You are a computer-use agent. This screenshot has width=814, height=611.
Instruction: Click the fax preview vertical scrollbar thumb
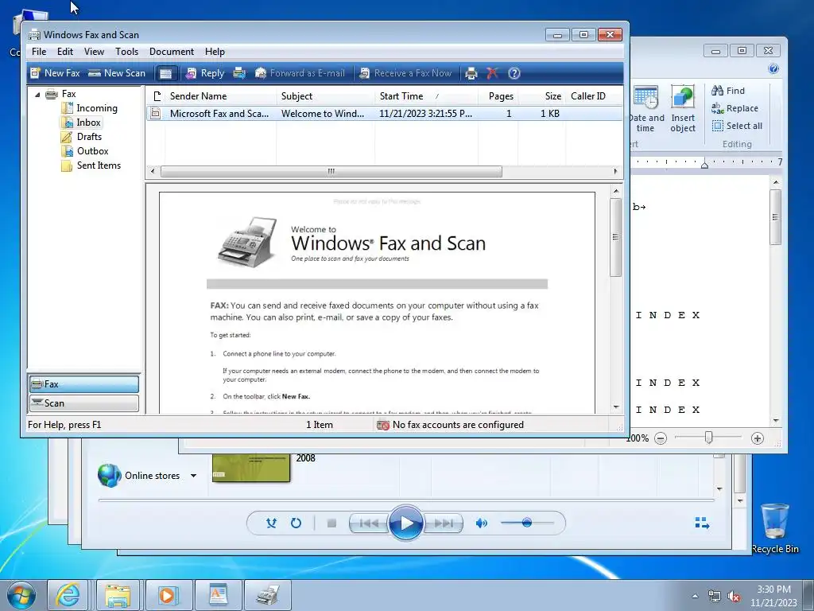pyautogui.click(x=616, y=237)
